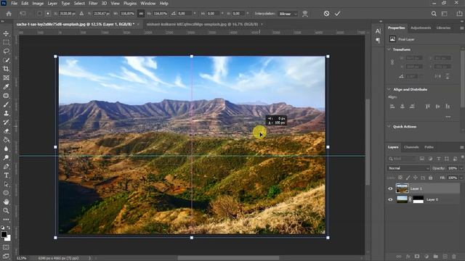
Task: Cancel the transform in options bar
Action: click(326, 14)
